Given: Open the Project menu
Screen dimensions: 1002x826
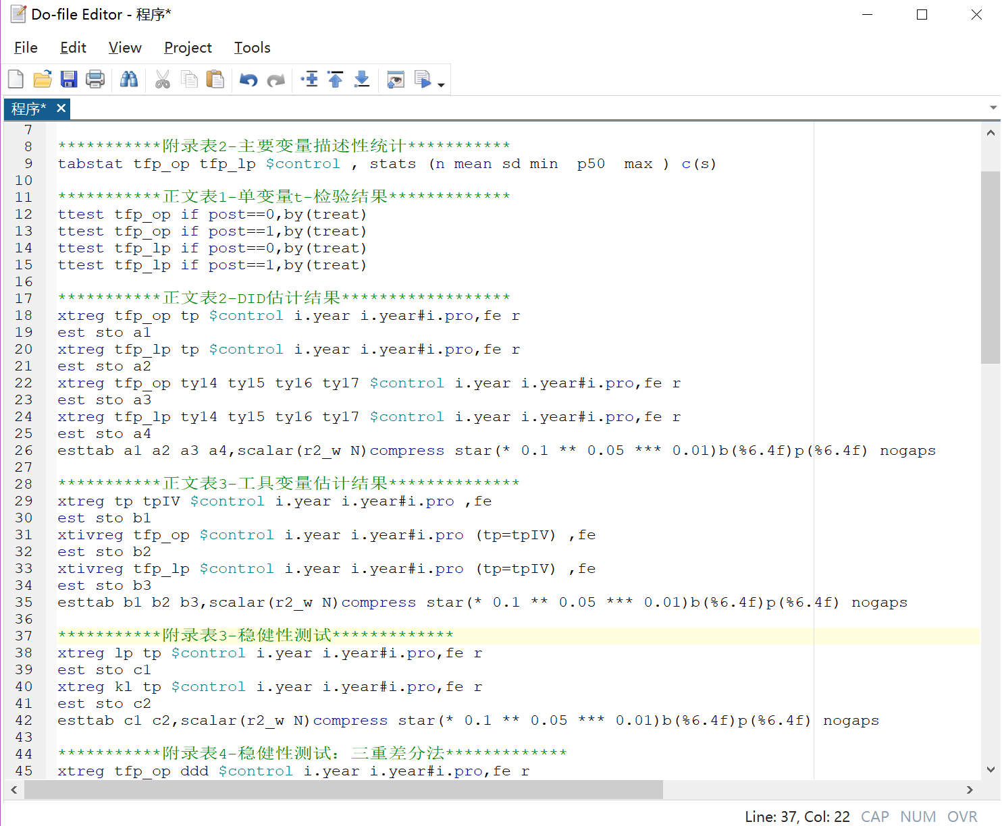Looking at the screenshot, I should point(188,48).
